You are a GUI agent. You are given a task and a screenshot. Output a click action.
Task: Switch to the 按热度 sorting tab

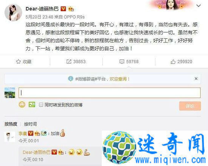(11, 124)
